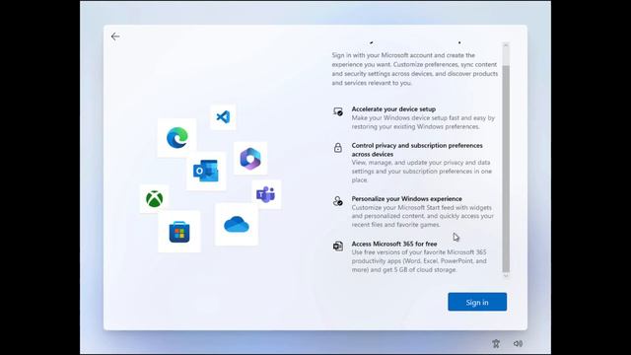Image resolution: width=631 pixels, height=355 pixels.
Task: Click the Microsoft Teams icon
Action: pyautogui.click(x=265, y=195)
